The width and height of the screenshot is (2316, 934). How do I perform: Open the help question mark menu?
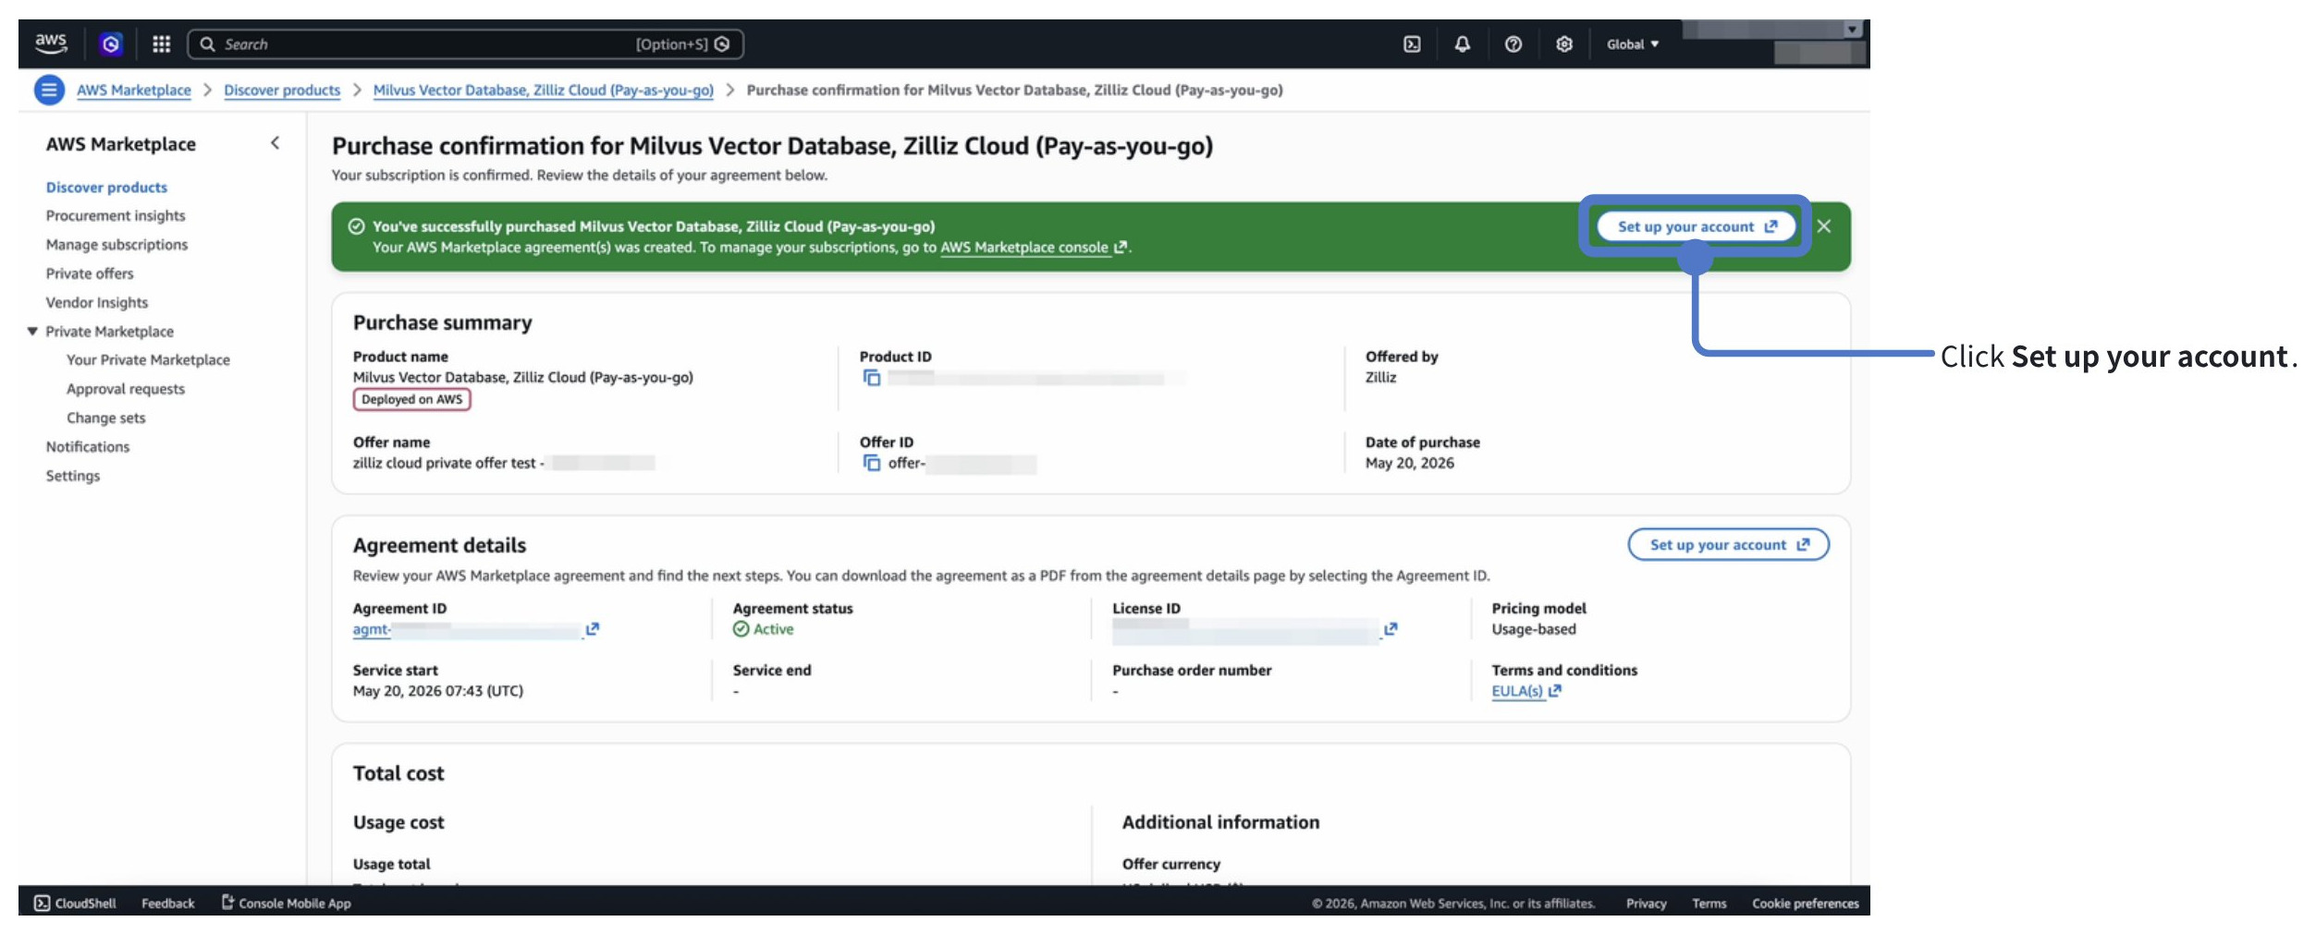[x=1513, y=43]
